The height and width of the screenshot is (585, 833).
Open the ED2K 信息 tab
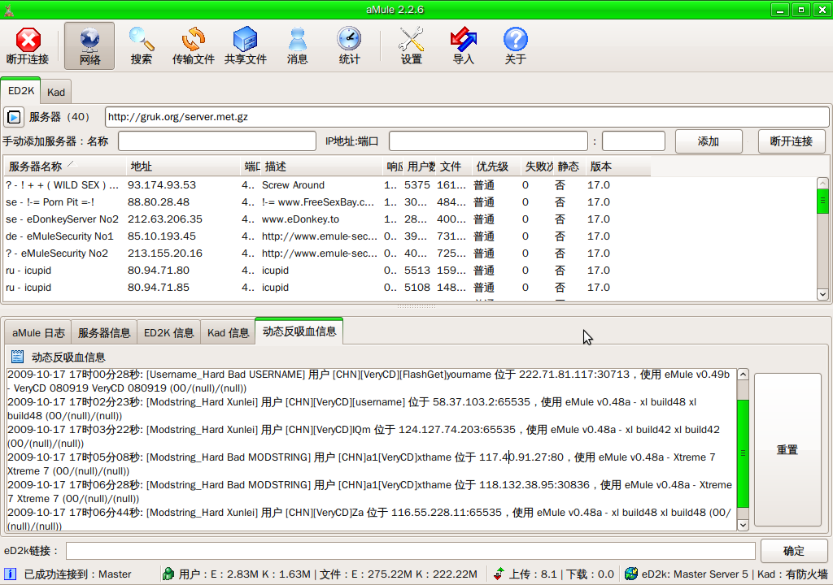[169, 333]
